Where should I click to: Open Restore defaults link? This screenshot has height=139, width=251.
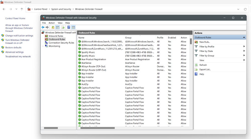tap(13, 48)
